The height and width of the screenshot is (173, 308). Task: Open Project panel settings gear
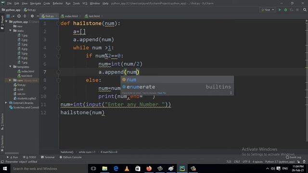tap(32, 16)
